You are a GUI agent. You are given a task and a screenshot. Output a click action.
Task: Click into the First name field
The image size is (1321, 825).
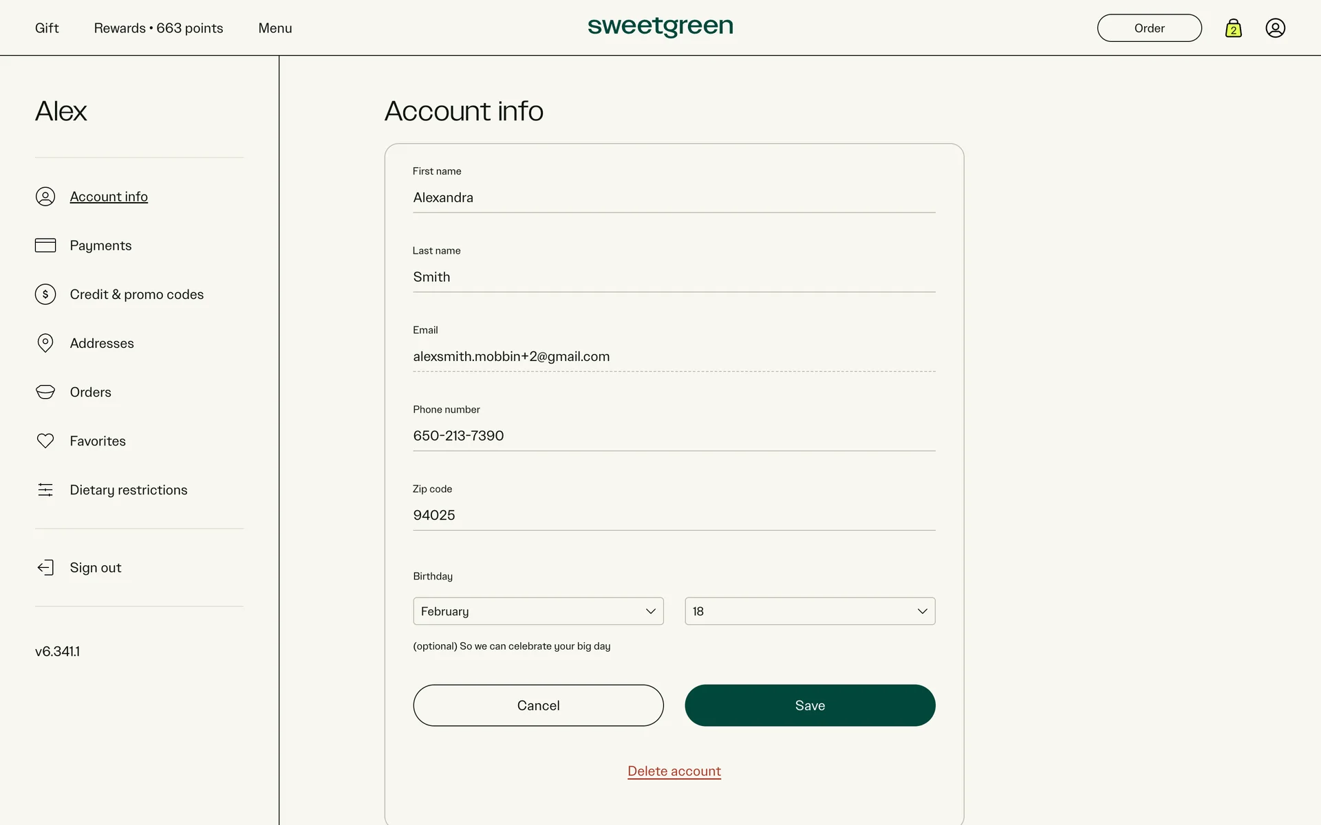[x=674, y=198]
